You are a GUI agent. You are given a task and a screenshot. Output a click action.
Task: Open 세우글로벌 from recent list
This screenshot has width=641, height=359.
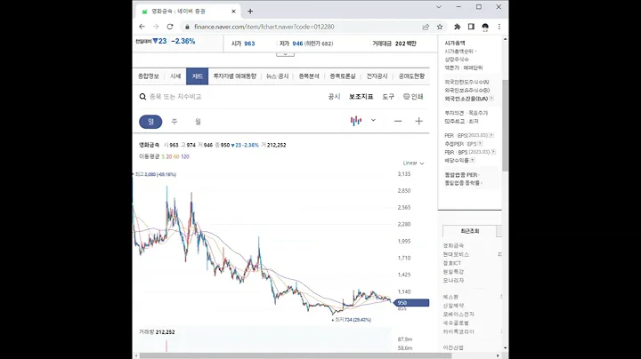click(456, 323)
